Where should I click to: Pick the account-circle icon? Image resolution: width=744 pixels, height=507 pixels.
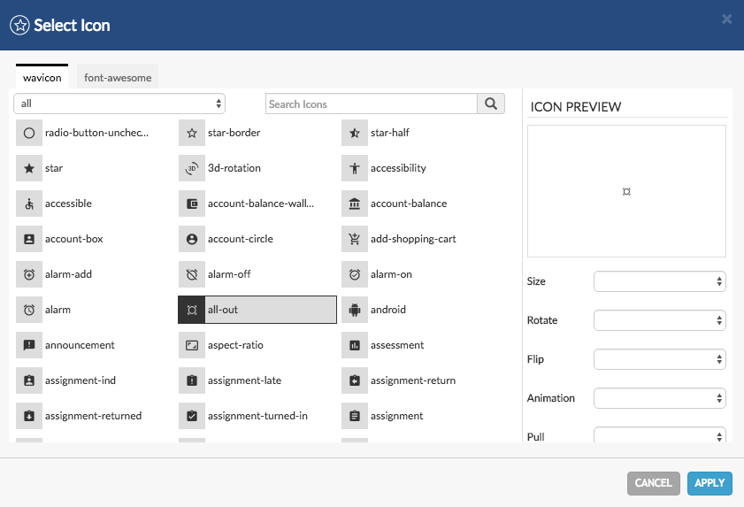[x=240, y=239]
